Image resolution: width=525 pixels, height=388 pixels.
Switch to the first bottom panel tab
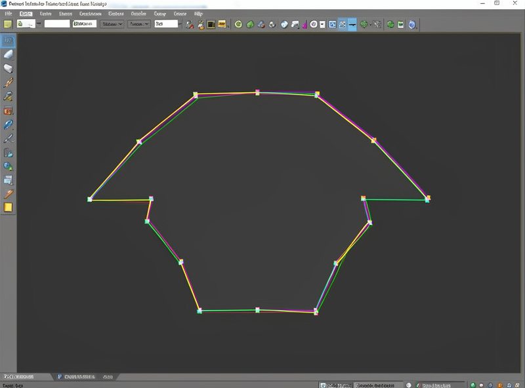click(19, 377)
